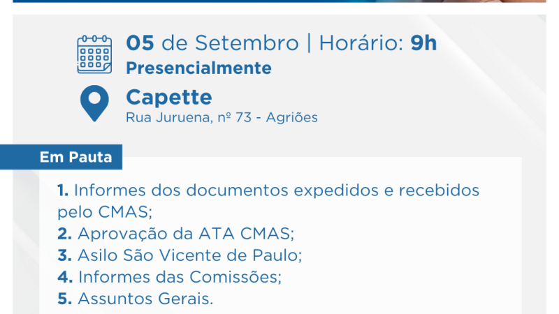This screenshot has width=559, height=314.
Task: Click agenda item "Aprovação da ATA CMAS"
Action: click(186, 234)
